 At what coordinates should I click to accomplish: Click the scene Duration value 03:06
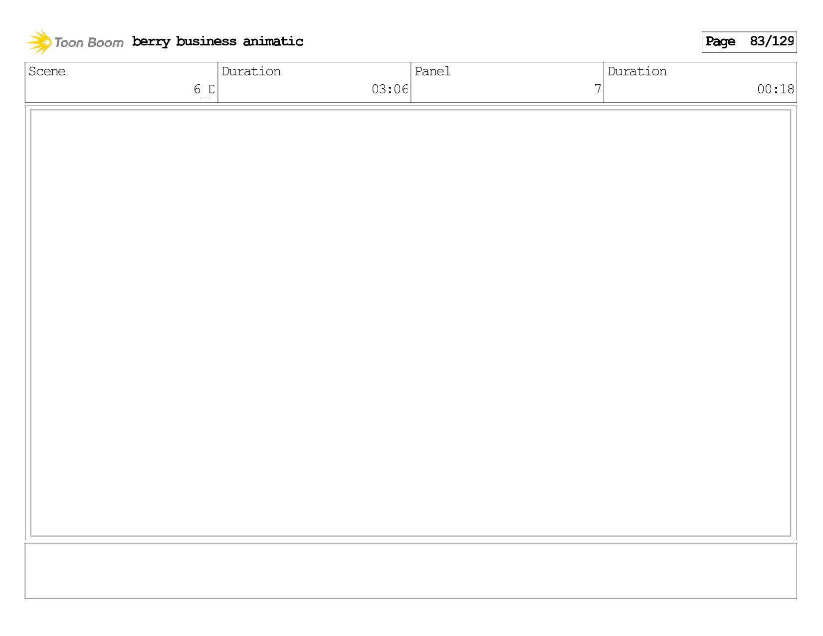coord(390,89)
